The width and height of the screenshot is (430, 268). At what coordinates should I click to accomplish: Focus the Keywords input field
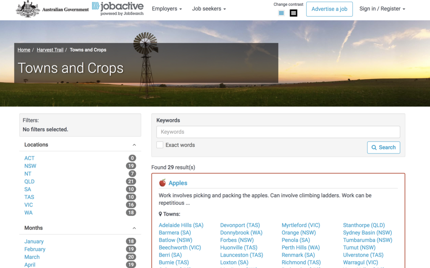[278, 132]
